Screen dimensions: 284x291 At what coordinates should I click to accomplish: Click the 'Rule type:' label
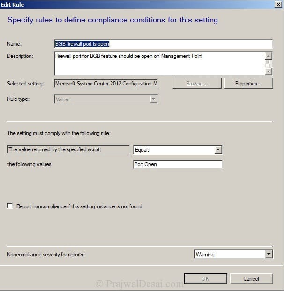coord(18,99)
